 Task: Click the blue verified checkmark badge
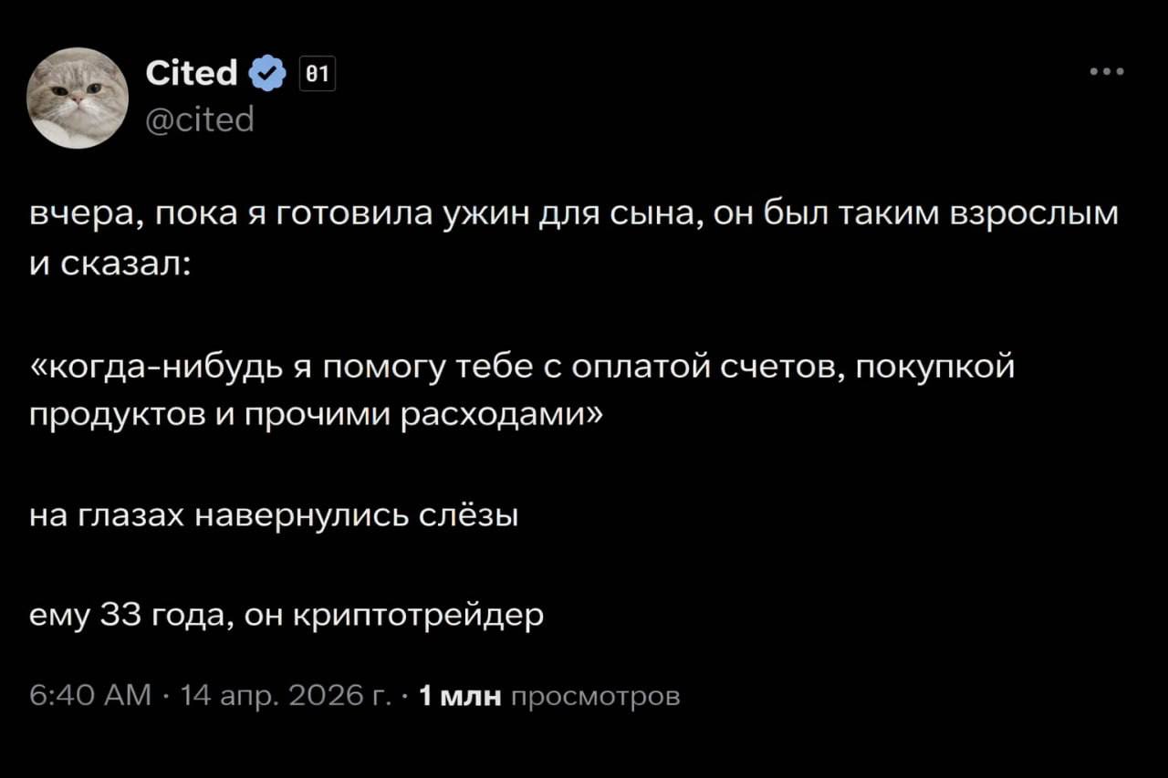point(266,74)
